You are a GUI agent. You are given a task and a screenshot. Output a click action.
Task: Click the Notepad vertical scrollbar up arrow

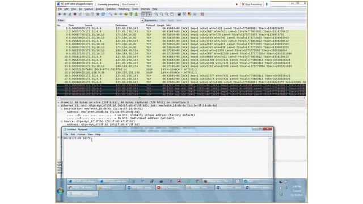[270, 138]
